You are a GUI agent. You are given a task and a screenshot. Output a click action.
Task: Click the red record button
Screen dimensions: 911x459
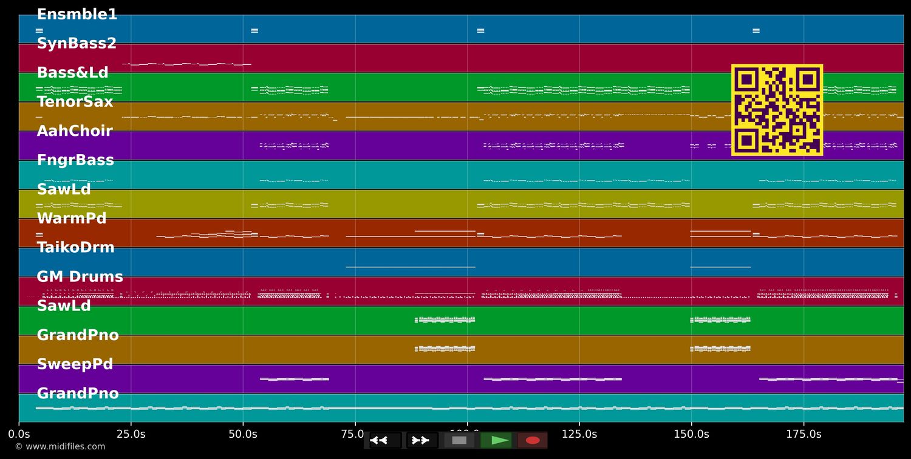click(533, 440)
